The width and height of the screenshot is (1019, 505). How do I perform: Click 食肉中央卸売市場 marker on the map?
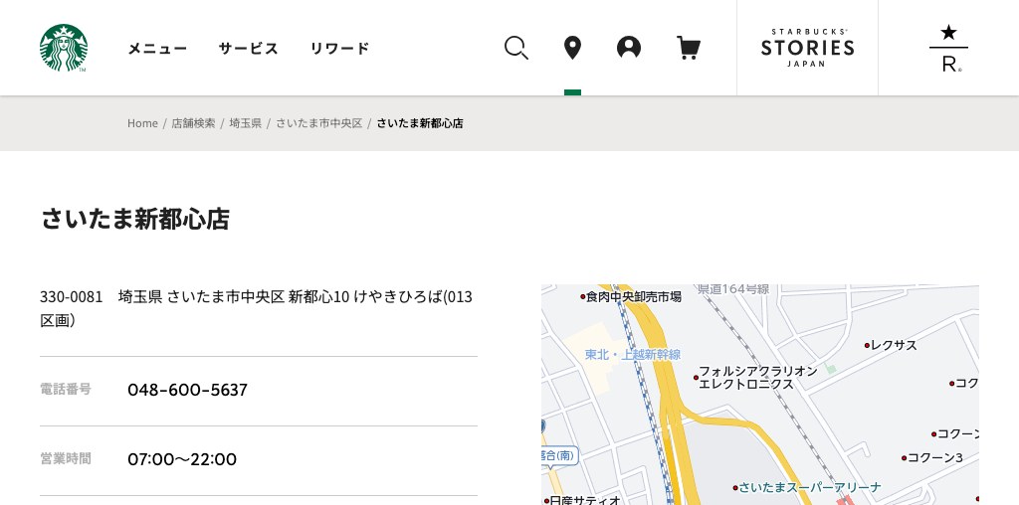(630, 296)
